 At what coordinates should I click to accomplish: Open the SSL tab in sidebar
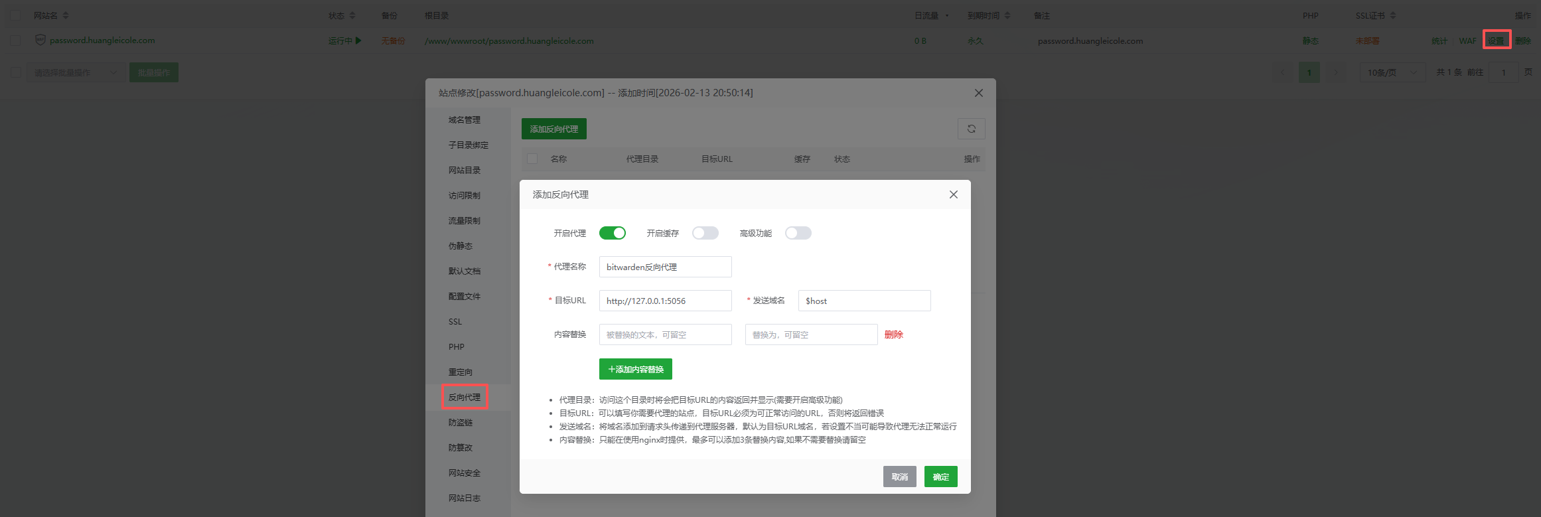455,322
